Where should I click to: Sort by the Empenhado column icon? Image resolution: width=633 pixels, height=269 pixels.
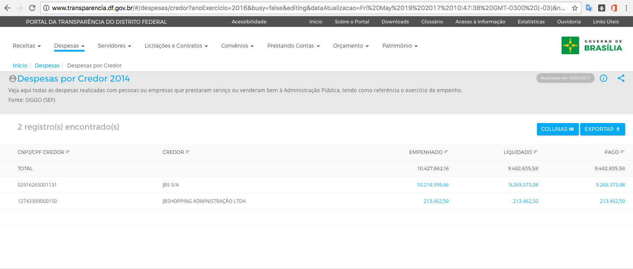446,152
